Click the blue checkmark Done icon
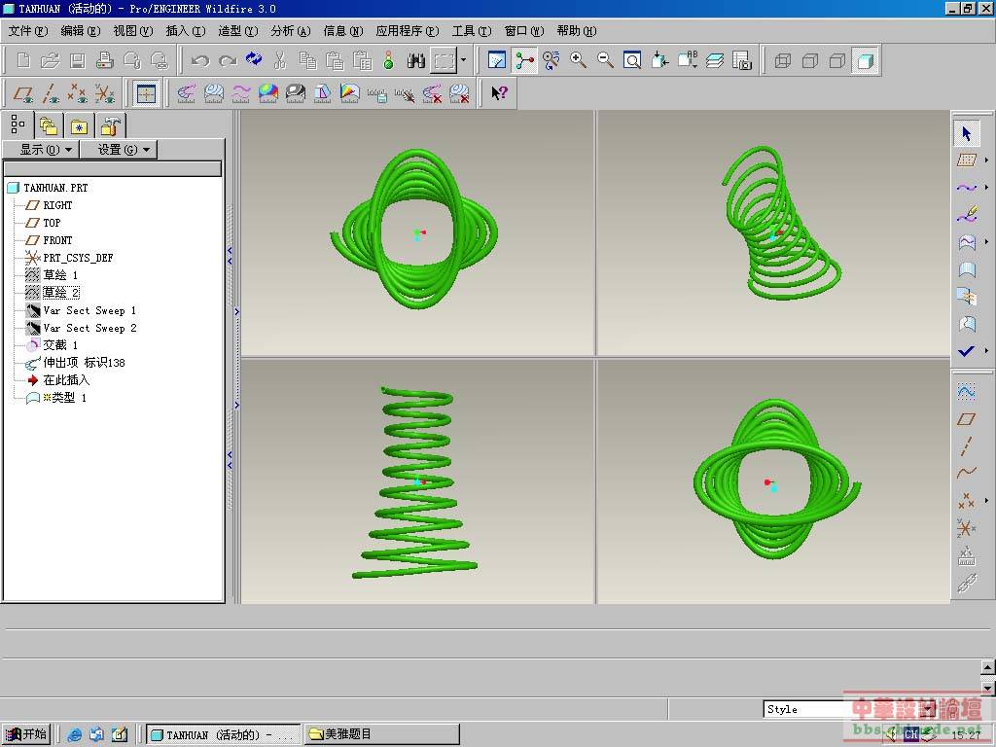Screen dimensions: 996x747 pyautogui.click(x=965, y=351)
